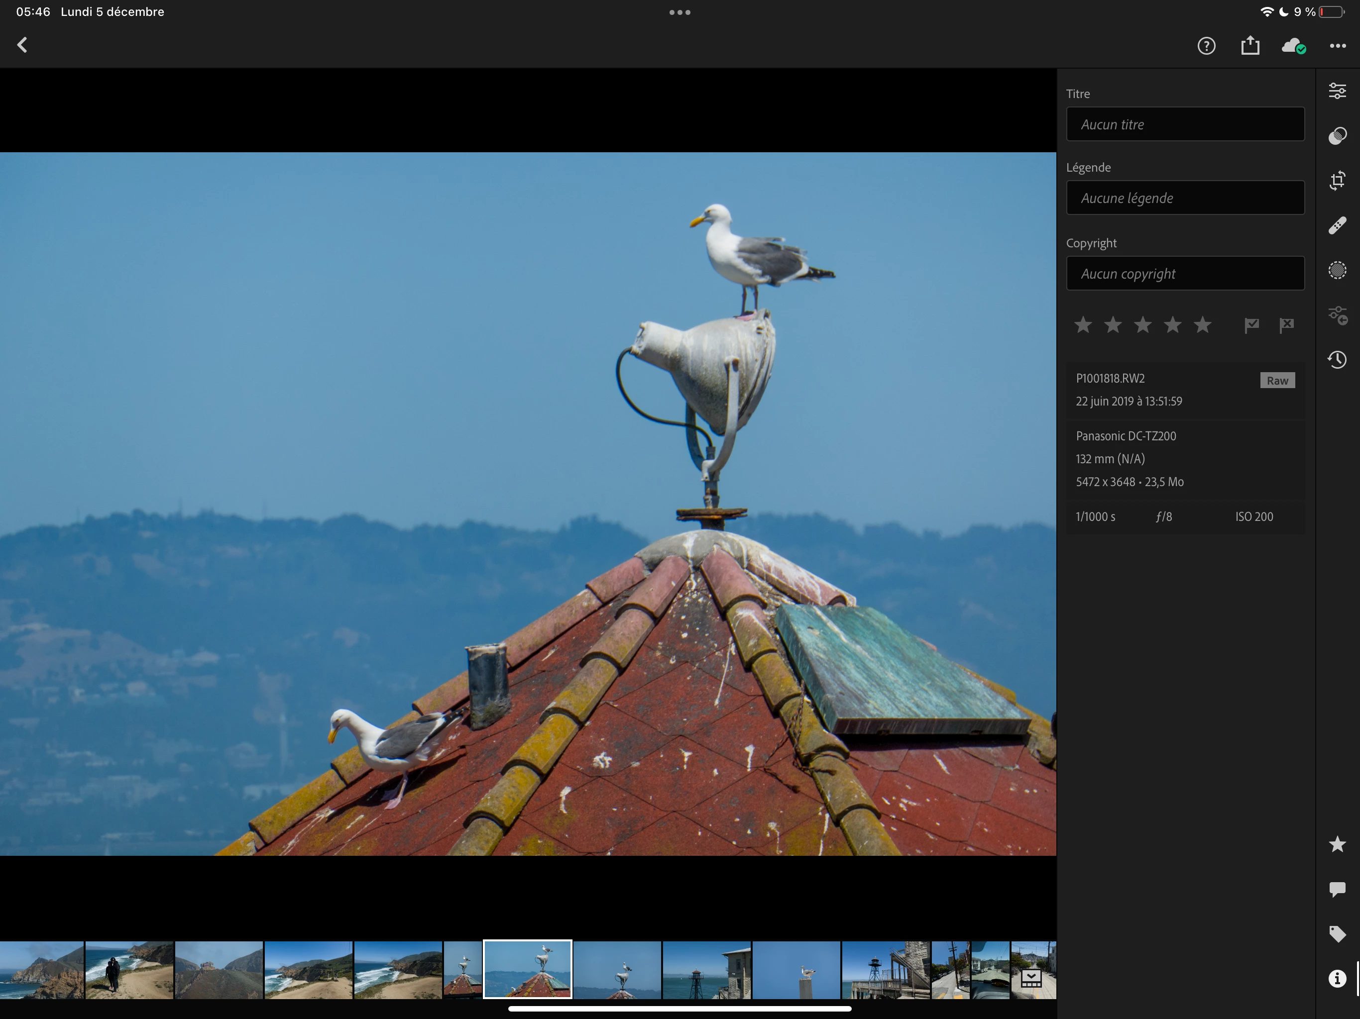Open the Versions history clock icon

pyautogui.click(x=1337, y=360)
